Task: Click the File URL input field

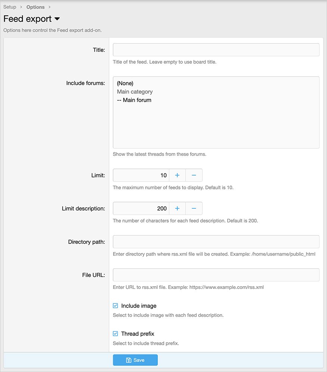Action: (x=216, y=275)
